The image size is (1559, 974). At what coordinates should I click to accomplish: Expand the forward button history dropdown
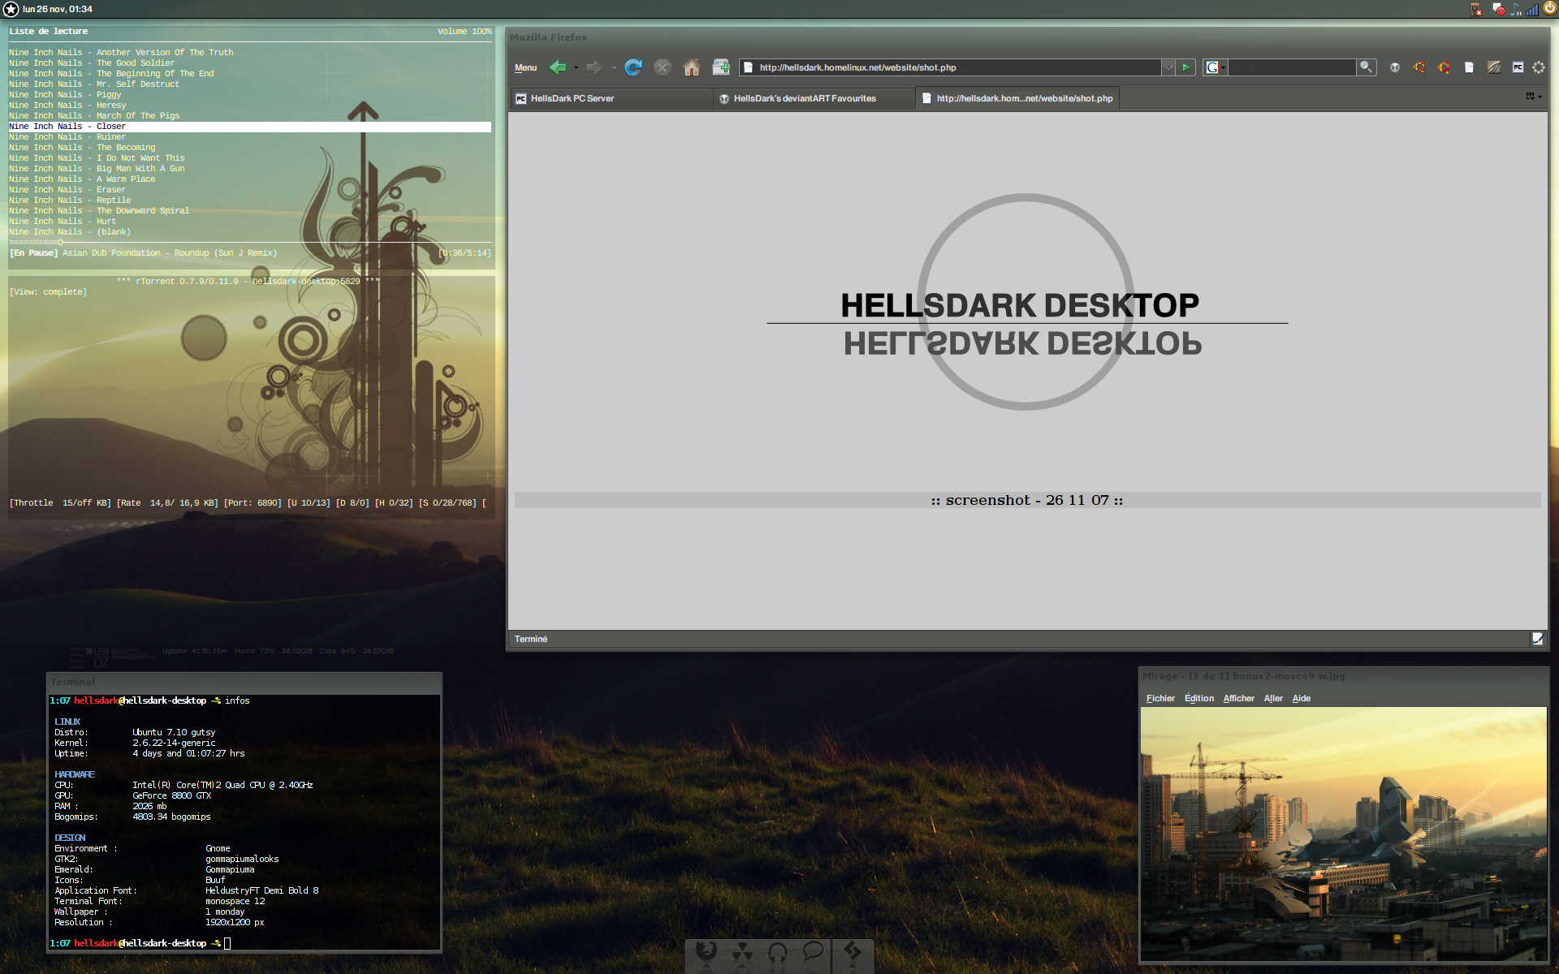(613, 67)
